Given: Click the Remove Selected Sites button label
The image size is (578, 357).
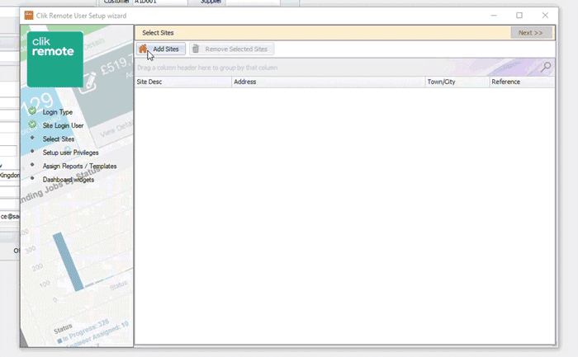Looking at the screenshot, I should pos(236,49).
